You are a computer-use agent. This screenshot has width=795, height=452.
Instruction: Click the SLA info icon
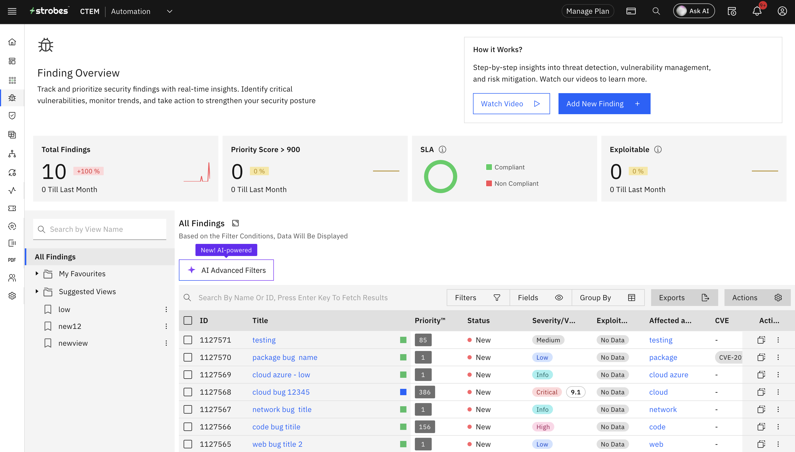[x=442, y=150]
